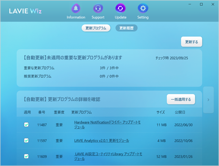Screen dimensions: 219x166
Task: Select the 4 MB size value
Action: coord(162,141)
